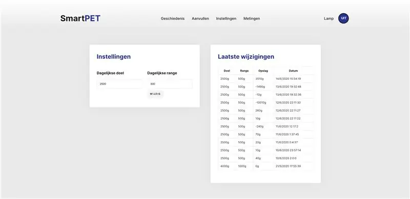Navigate to the Metingen page
This screenshot has height=199, width=410.
[252, 18]
